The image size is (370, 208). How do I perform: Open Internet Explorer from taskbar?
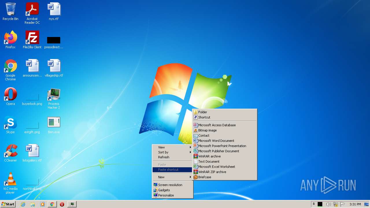pyautogui.click(x=23, y=204)
